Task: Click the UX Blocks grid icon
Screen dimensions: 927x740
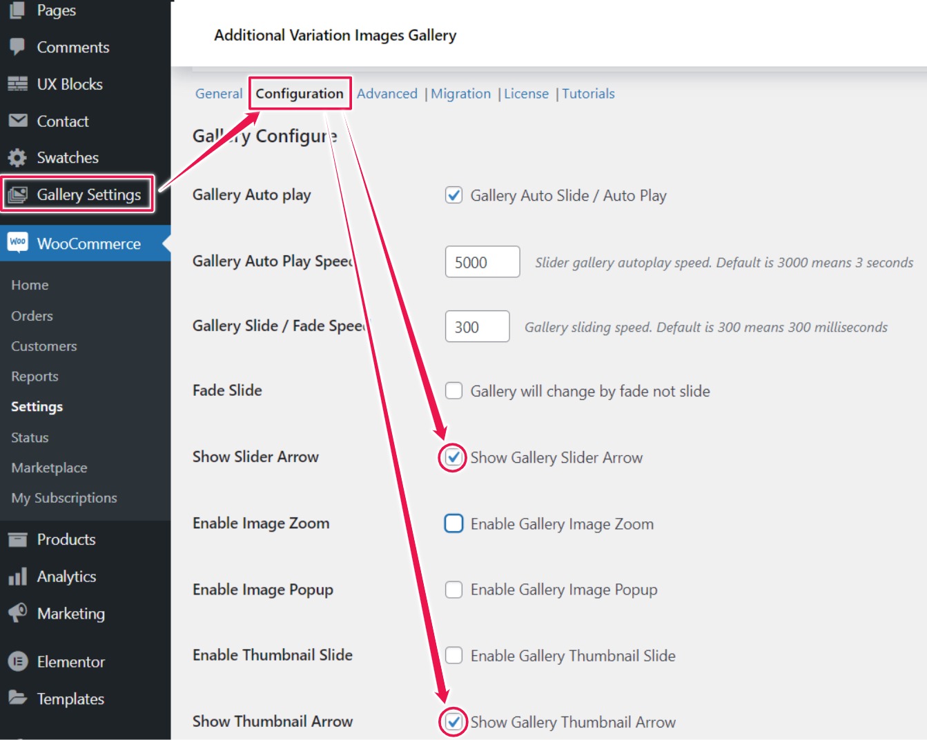Action: click(x=17, y=84)
